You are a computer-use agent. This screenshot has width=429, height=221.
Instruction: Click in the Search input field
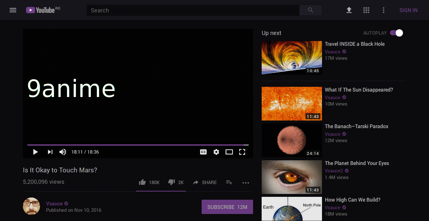pos(193,10)
